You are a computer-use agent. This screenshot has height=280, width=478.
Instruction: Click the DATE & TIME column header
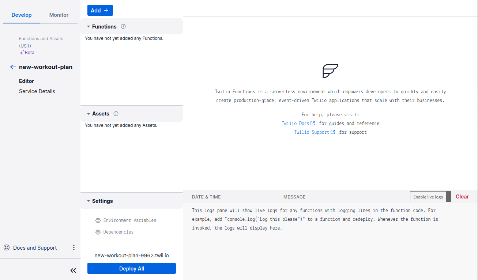pyautogui.click(x=206, y=197)
